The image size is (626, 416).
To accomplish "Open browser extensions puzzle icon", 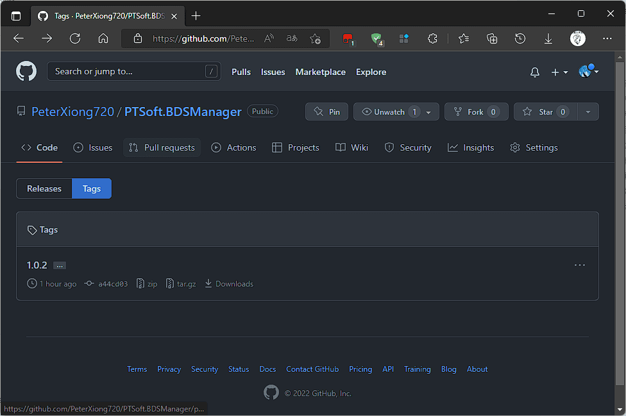I will click(x=432, y=38).
